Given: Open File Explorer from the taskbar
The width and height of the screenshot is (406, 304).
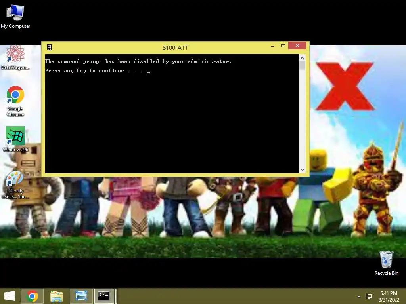Looking at the screenshot, I should coord(56,296).
